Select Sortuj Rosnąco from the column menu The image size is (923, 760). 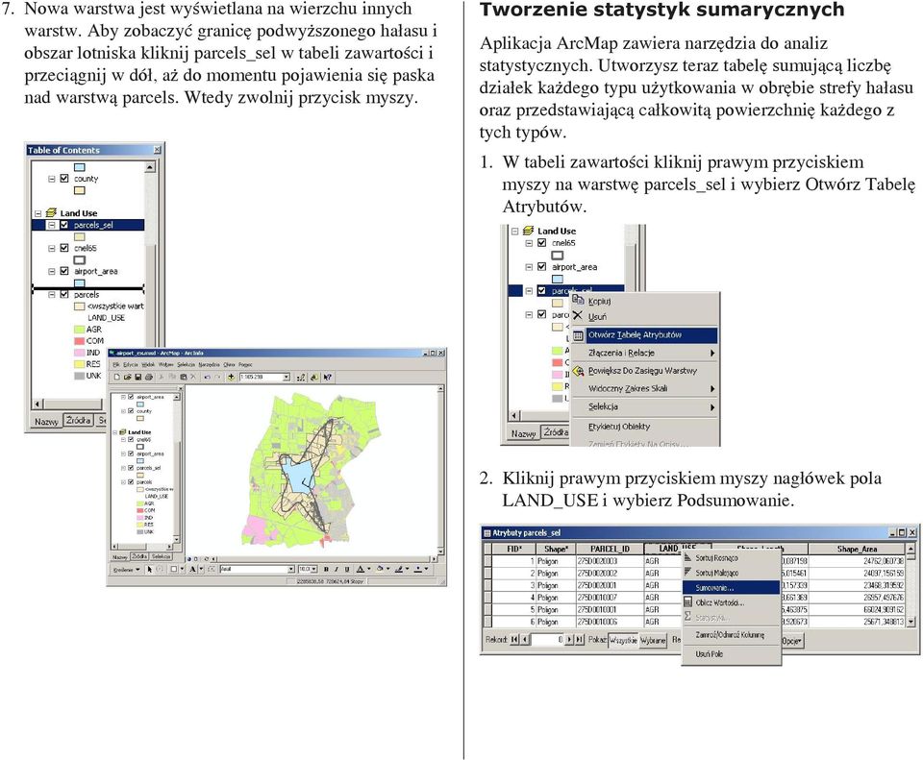click(x=731, y=557)
